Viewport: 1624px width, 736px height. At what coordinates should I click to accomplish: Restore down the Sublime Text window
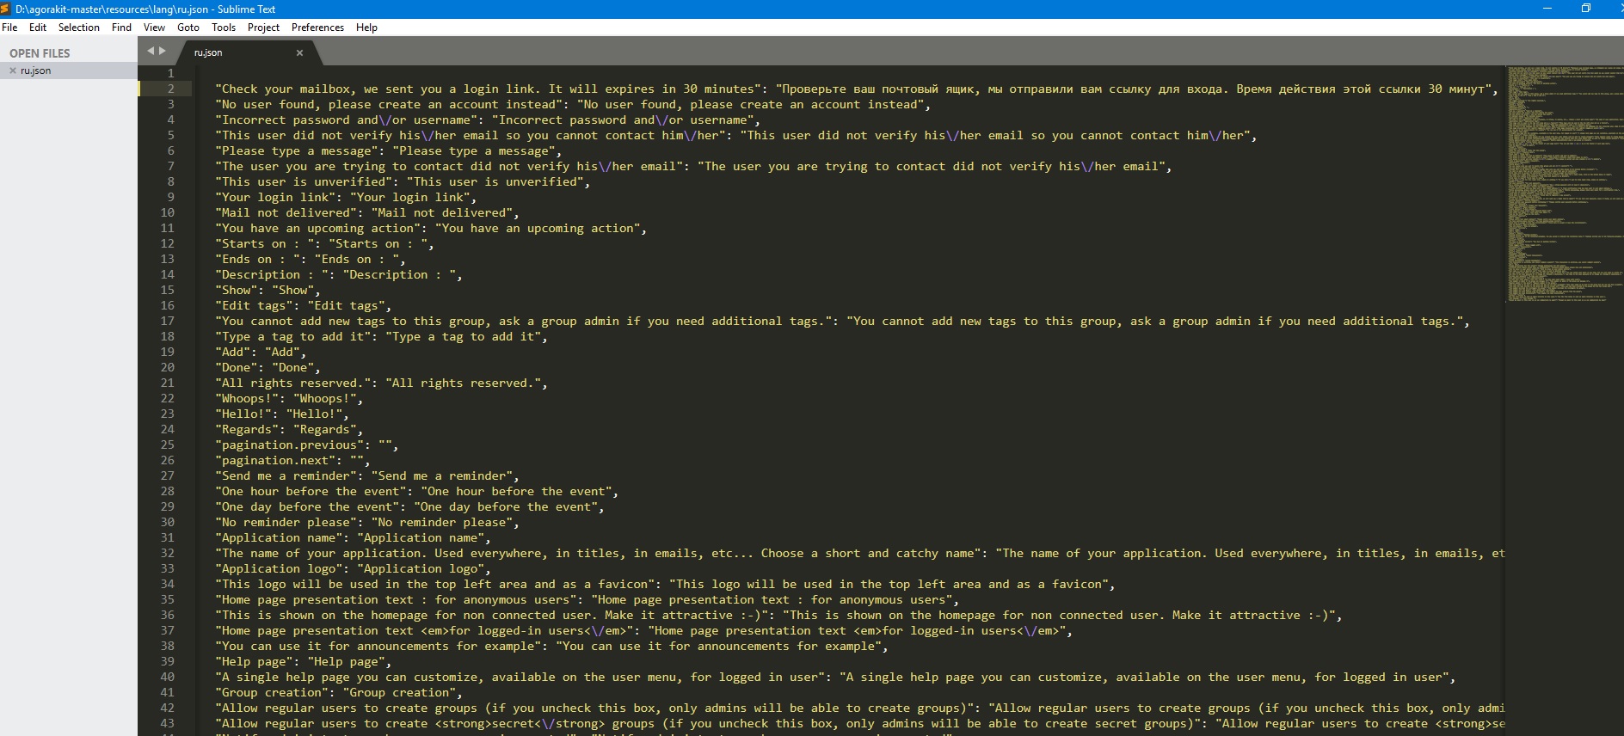tap(1585, 9)
